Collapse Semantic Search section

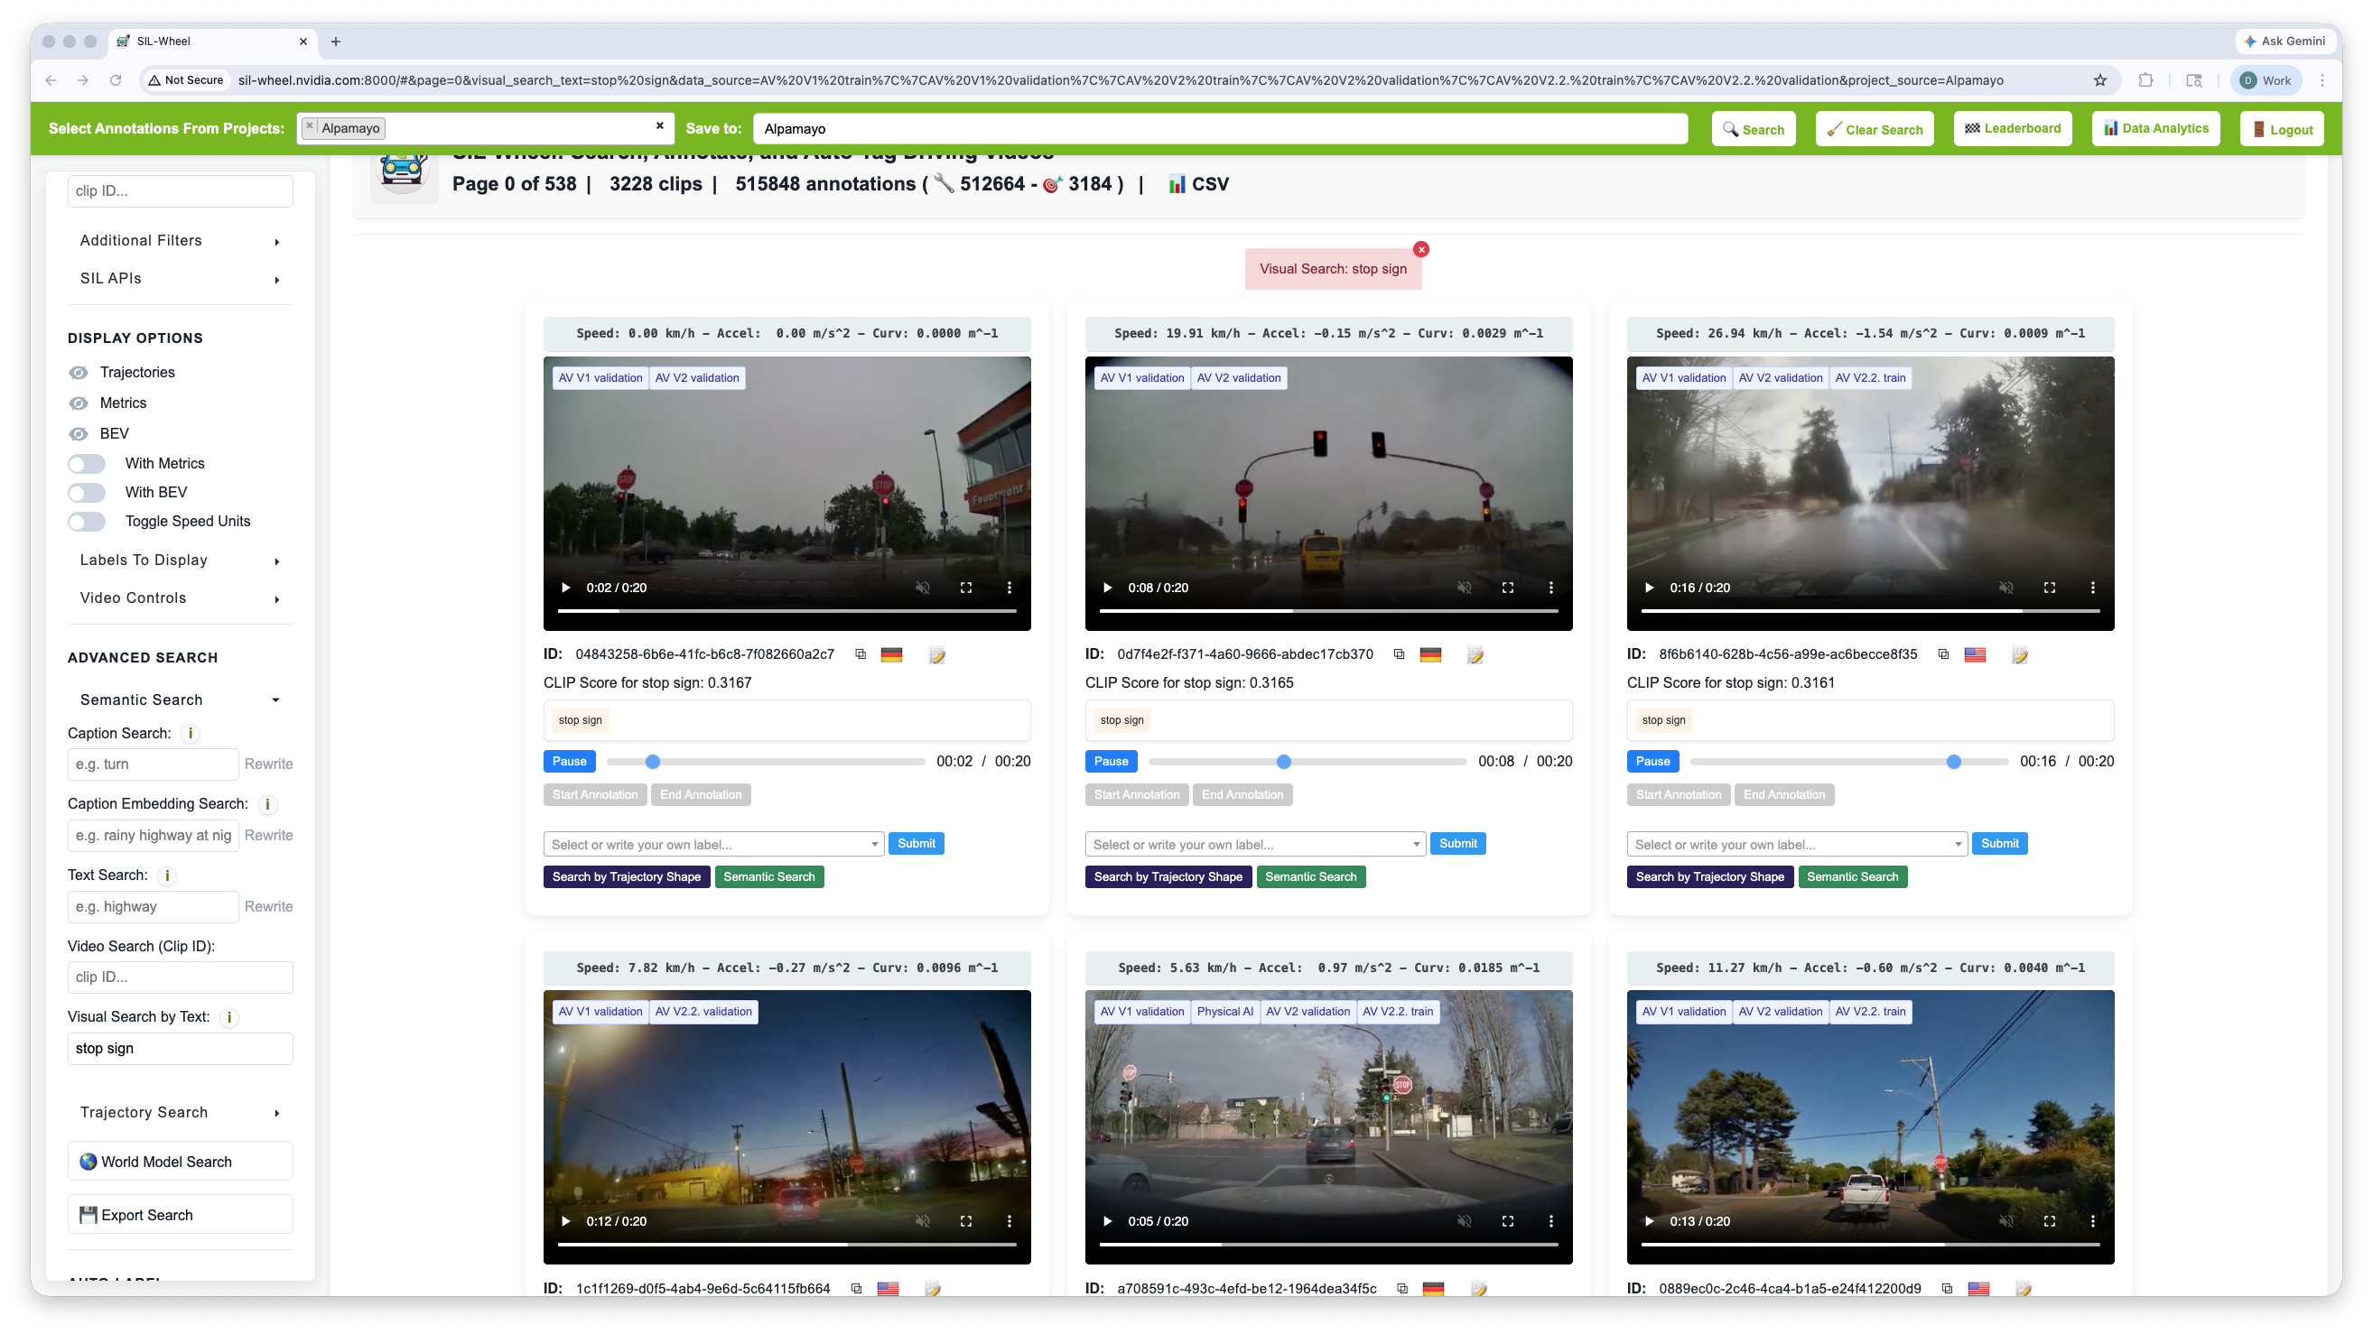[181, 699]
